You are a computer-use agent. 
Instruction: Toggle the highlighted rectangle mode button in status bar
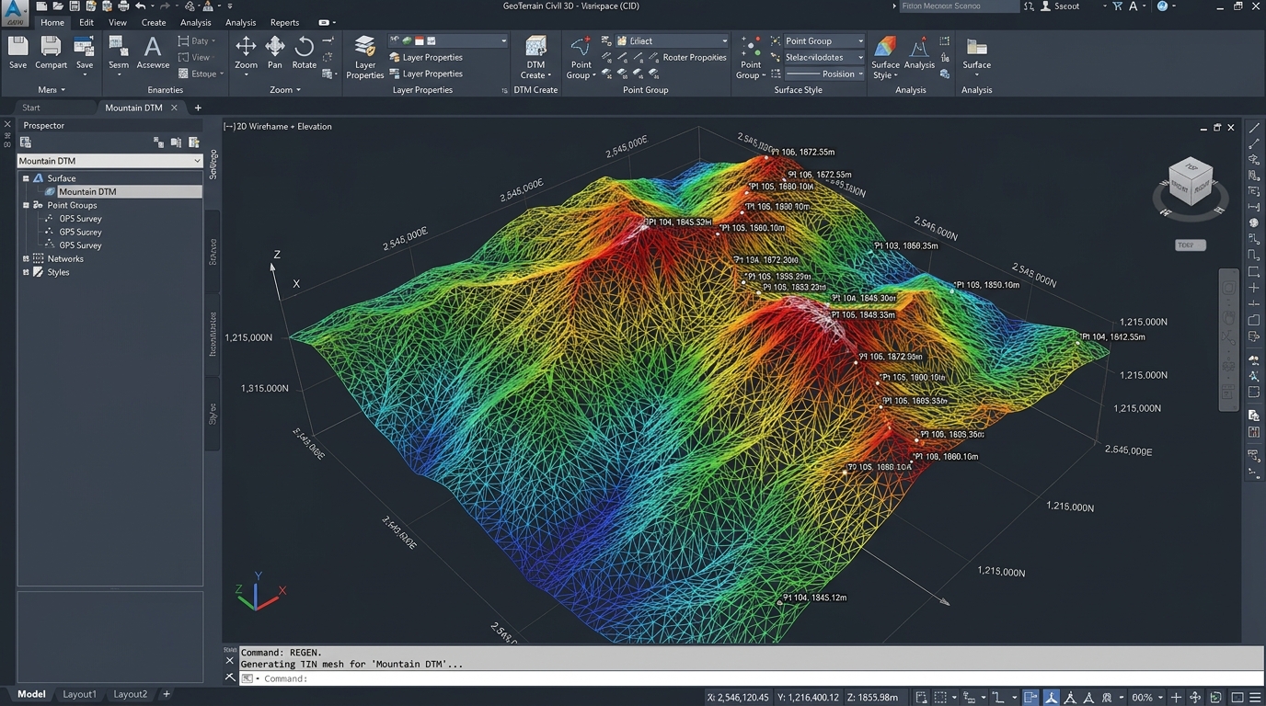(x=1030, y=698)
